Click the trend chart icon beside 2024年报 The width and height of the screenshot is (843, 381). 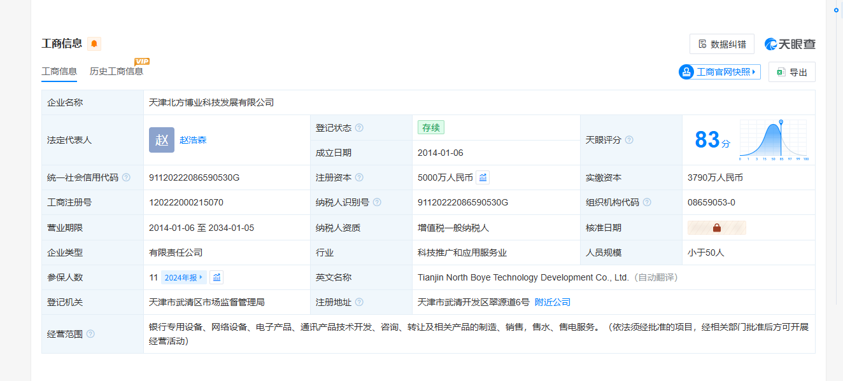point(216,277)
